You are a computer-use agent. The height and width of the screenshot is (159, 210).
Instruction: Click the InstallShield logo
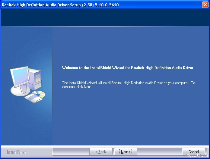[x=17, y=152]
